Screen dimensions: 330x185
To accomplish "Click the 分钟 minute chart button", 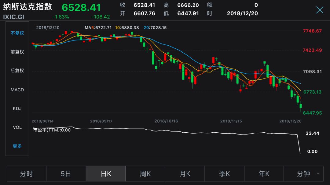I will [x=303, y=173].
